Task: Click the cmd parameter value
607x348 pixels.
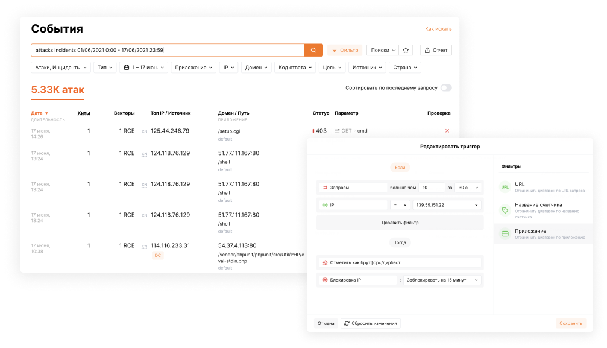Action: point(362,131)
